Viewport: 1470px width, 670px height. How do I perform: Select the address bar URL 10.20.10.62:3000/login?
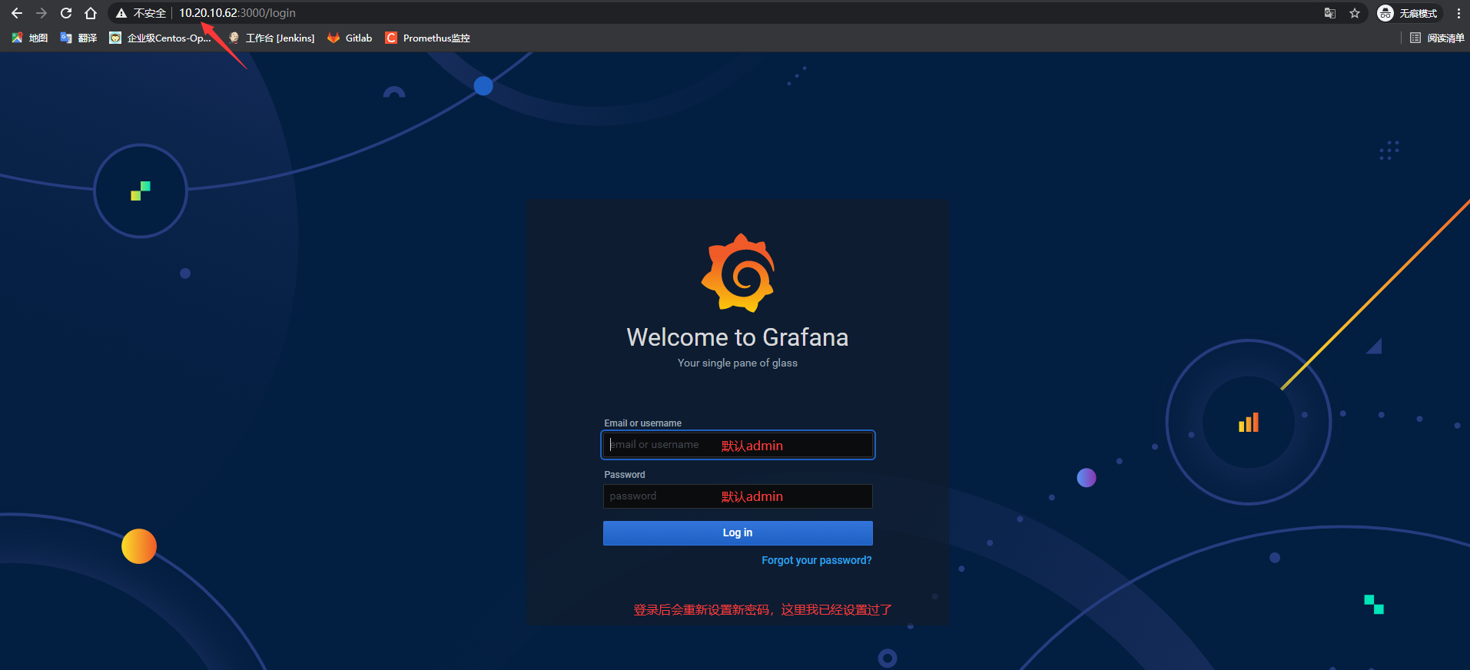point(237,13)
